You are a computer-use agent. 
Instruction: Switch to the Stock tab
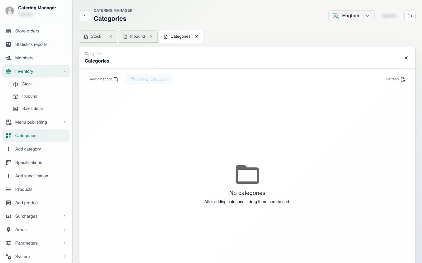point(96,37)
